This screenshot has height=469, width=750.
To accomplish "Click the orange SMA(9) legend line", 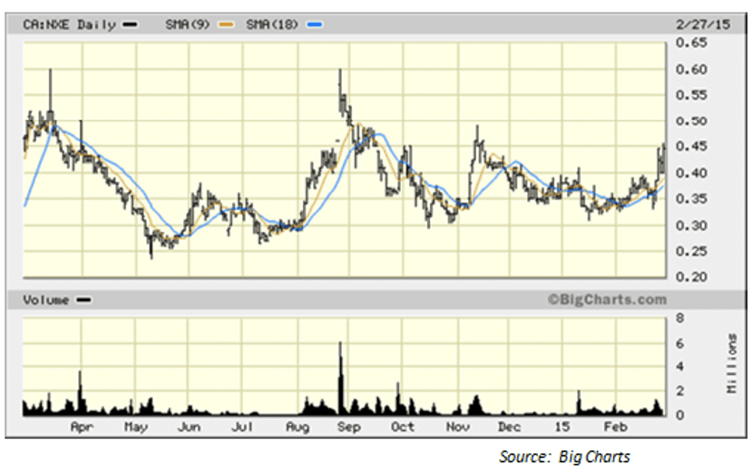I will (x=225, y=25).
